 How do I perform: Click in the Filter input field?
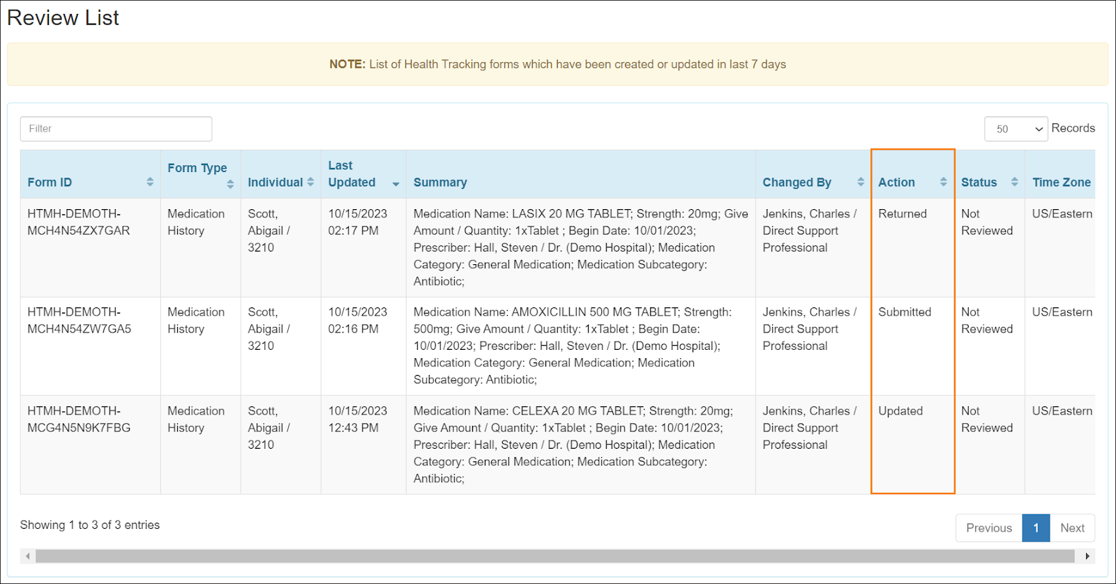point(116,129)
